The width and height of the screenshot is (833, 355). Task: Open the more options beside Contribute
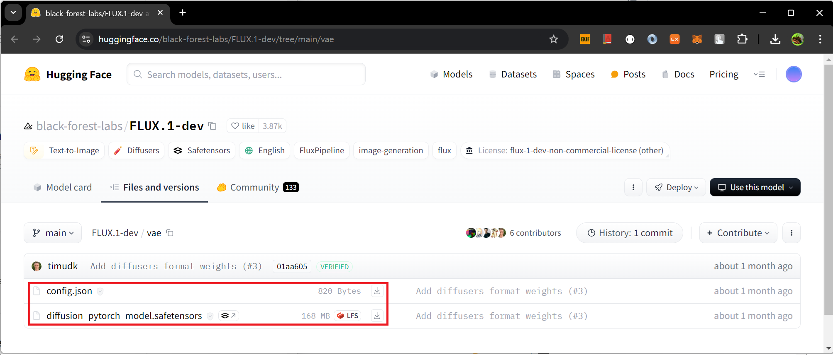click(791, 233)
